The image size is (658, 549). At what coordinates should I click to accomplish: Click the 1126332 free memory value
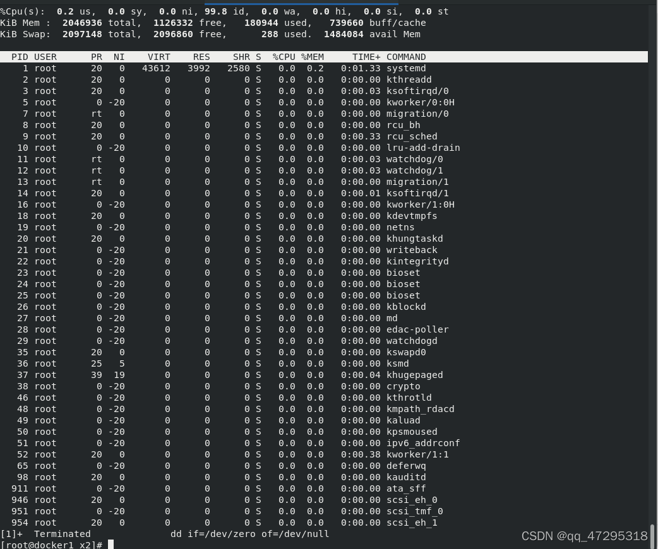coord(173,23)
